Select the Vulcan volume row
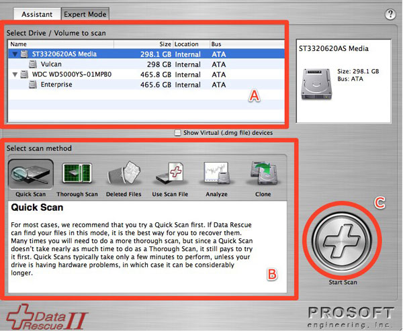Viewport: 403px width, 331px height. coord(146,64)
